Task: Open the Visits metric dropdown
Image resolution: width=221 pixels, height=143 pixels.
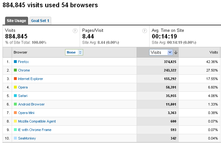Action: coord(161,52)
